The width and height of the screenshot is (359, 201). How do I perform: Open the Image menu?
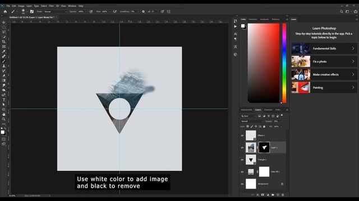click(21, 6)
